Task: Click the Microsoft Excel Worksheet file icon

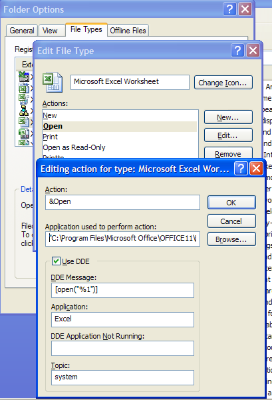Action: (53, 82)
